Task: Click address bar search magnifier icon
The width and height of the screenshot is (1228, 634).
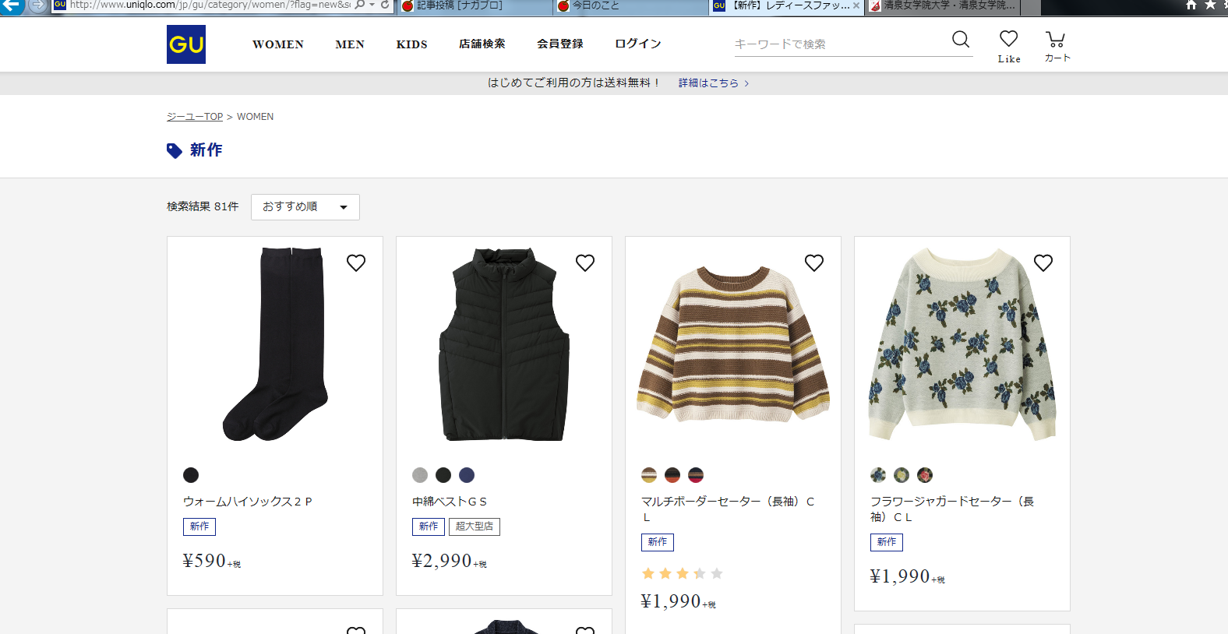Action: (x=360, y=5)
